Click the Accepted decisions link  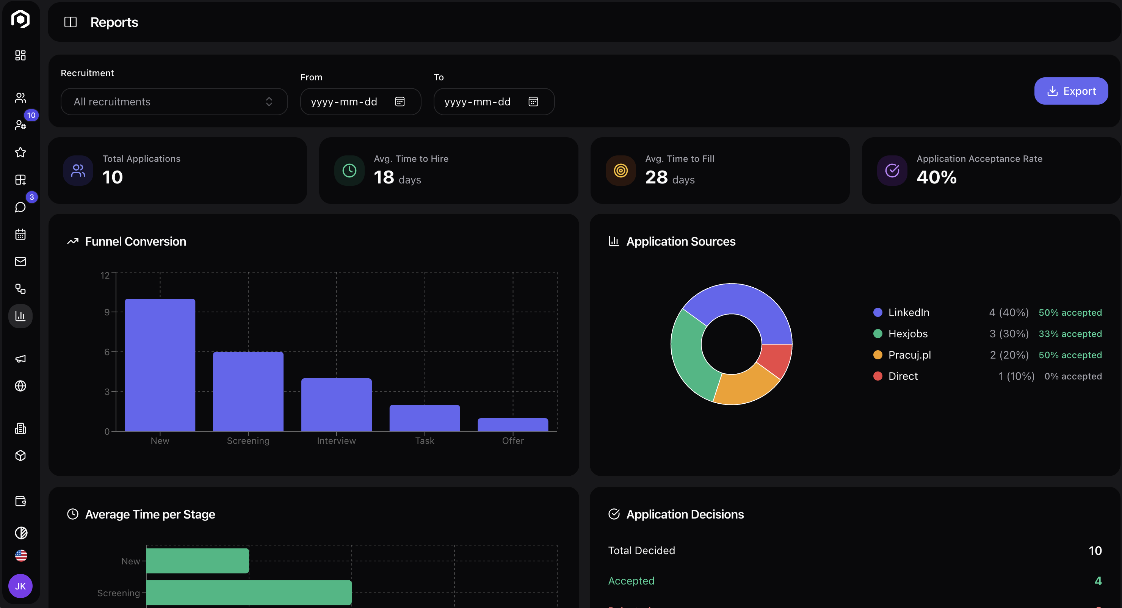coord(631,581)
